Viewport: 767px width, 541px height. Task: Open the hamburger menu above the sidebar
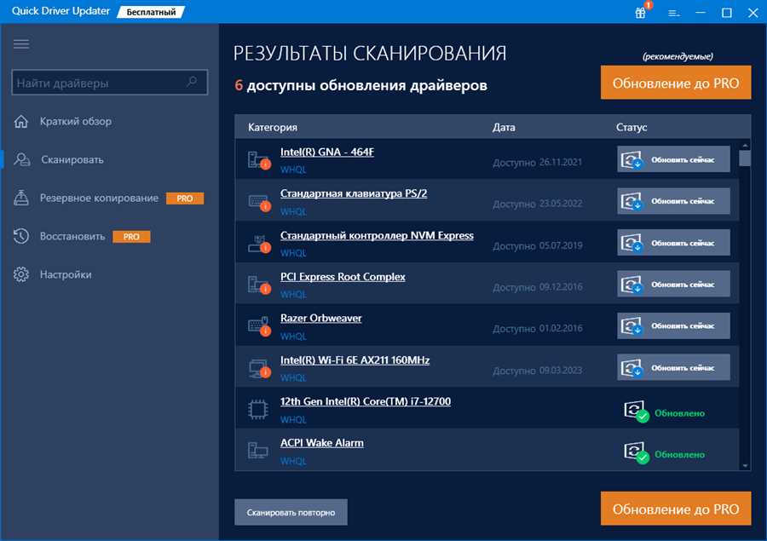pos(20,44)
